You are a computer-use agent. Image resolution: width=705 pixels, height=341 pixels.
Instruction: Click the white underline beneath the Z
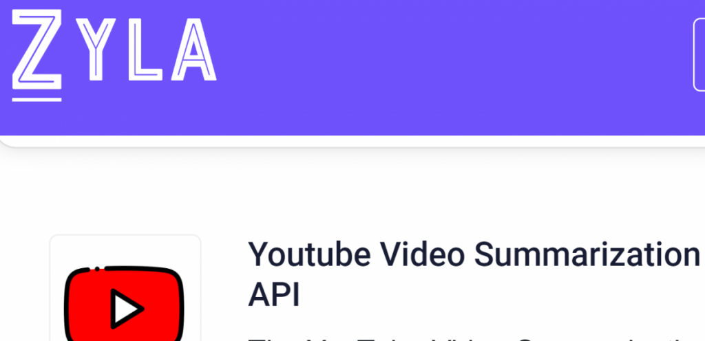[37, 100]
